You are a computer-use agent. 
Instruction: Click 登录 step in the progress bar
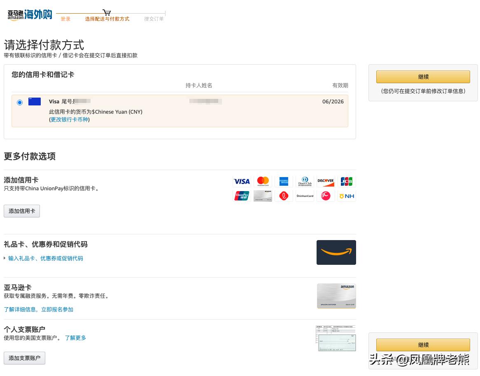click(x=65, y=19)
